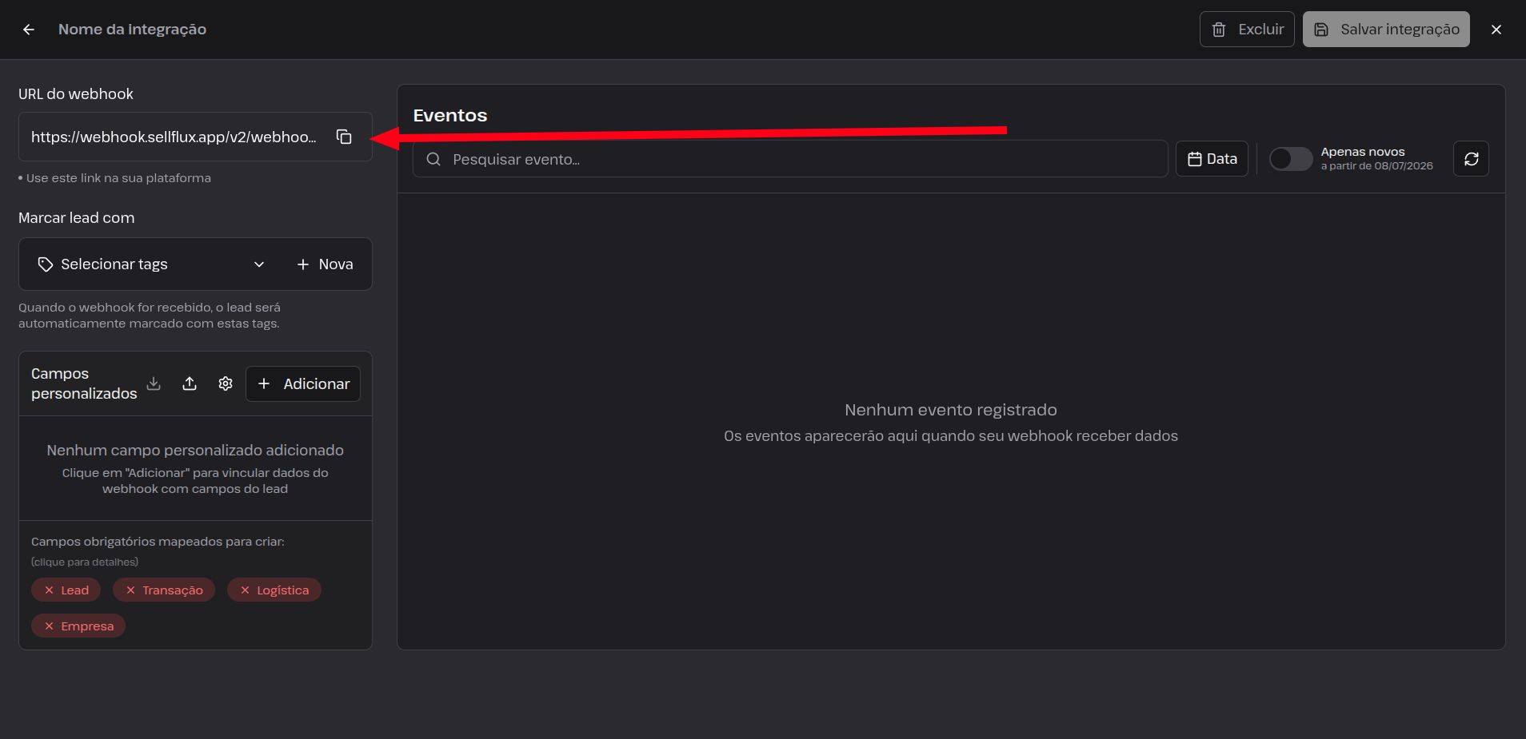The height and width of the screenshot is (739, 1526).
Task: Click the tag icon in Selecionar tags
Action: [x=46, y=264]
